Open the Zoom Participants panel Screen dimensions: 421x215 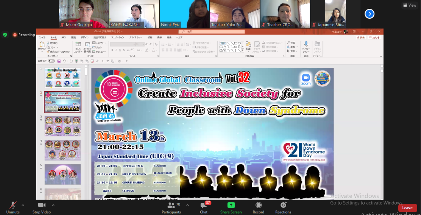pyautogui.click(x=171, y=207)
